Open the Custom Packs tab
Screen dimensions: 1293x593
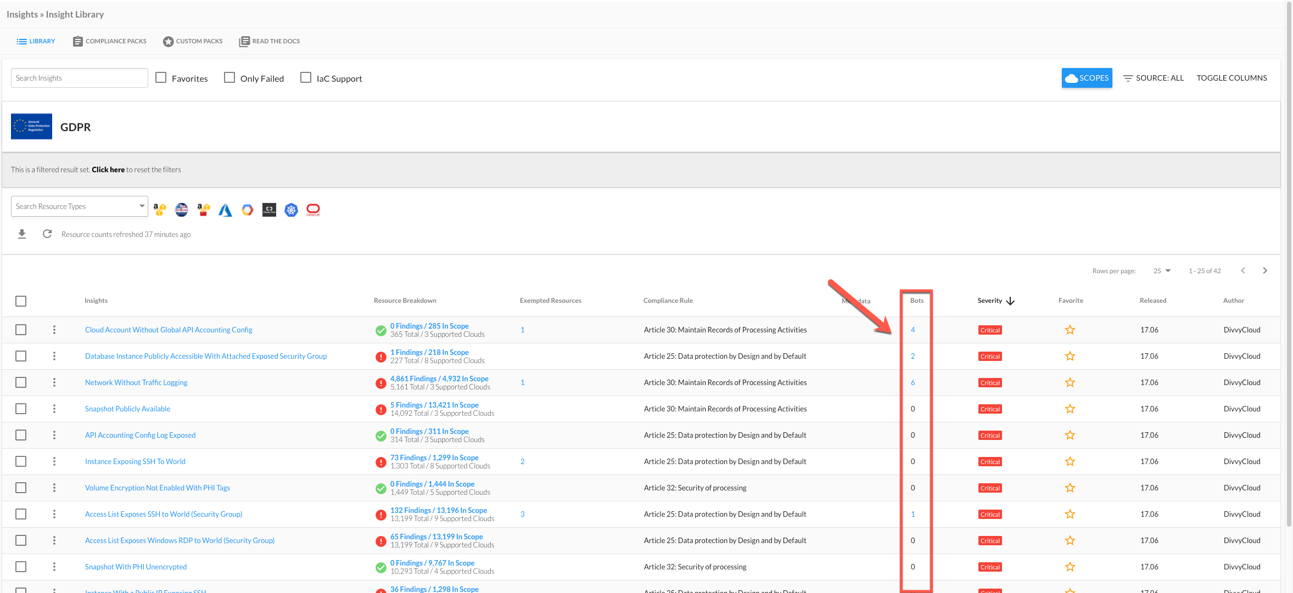point(193,41)
